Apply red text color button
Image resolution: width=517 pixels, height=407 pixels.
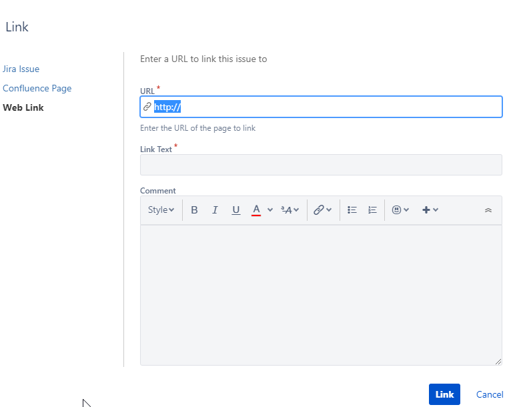pos(256,210)
